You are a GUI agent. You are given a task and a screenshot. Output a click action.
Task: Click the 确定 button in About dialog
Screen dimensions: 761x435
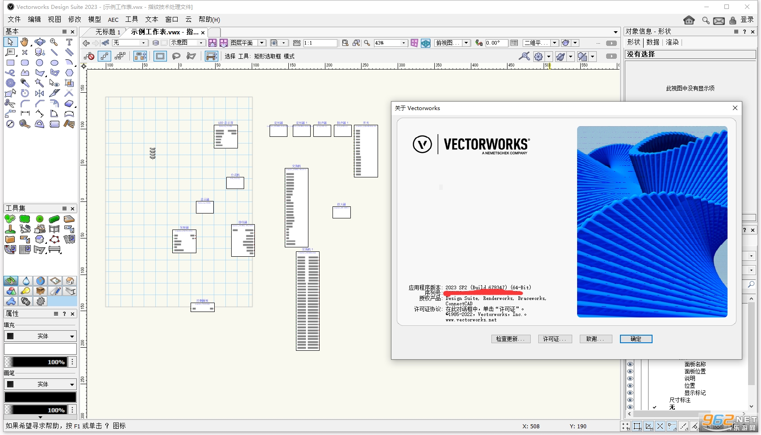coord(636,339)
